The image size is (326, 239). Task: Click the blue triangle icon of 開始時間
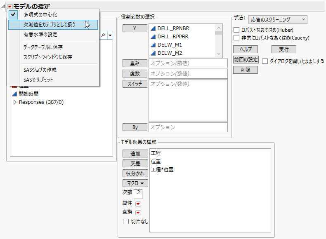coord(14,94)
